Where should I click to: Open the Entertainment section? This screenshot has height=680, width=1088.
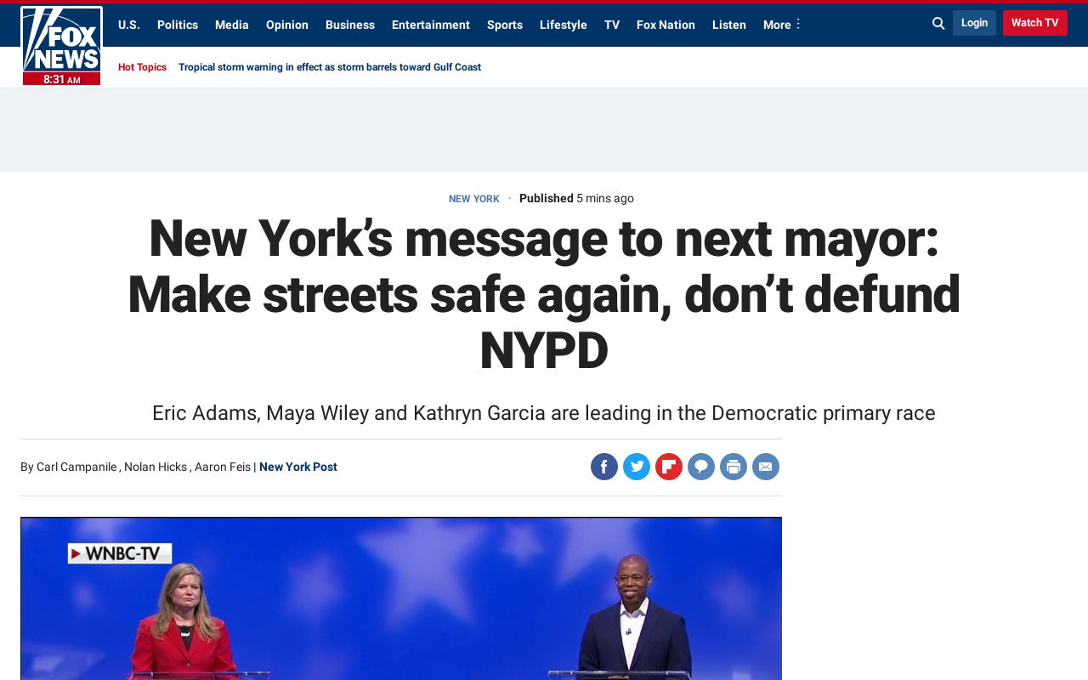(431, 25)
